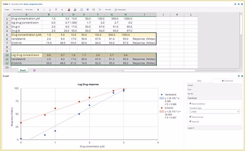Open the Sheet menu

point(7,10)
